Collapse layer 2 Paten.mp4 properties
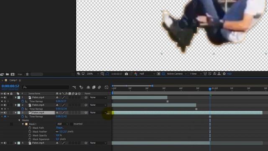This screenshot has width=268, height=151. point(15,105)
